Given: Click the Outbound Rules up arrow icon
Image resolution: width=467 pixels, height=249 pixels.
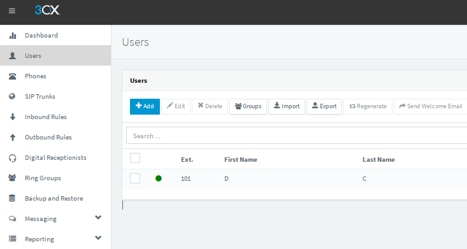Looking at the screenshot, I should click(13, 138).
